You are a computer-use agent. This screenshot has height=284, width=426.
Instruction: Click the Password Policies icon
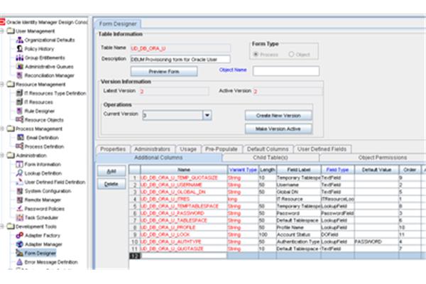click(x=20, y=209)
